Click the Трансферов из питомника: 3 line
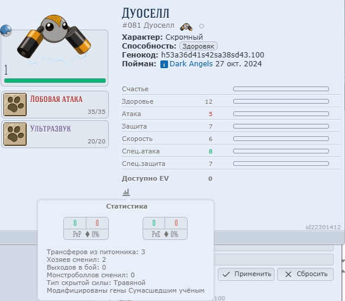This screenshot has height=301, width=345. click(96, 252)
